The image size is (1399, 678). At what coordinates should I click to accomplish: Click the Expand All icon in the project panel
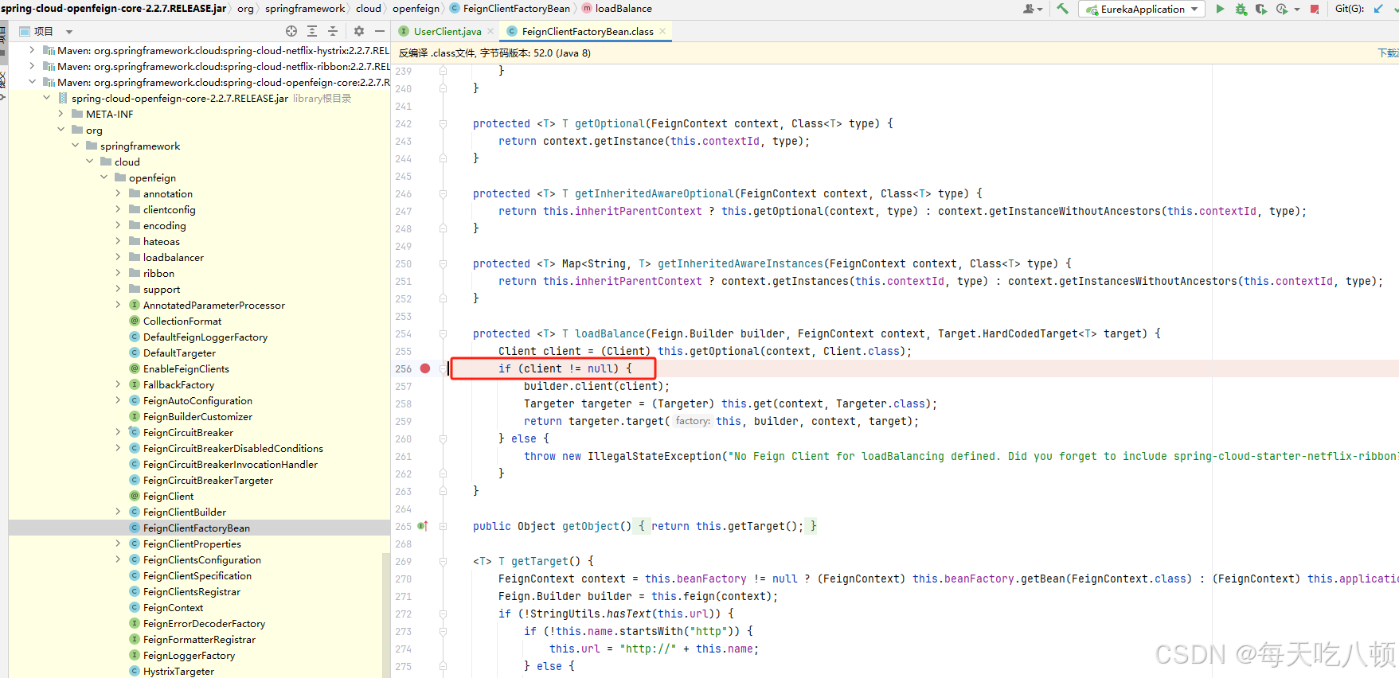(x=312, y=31)
